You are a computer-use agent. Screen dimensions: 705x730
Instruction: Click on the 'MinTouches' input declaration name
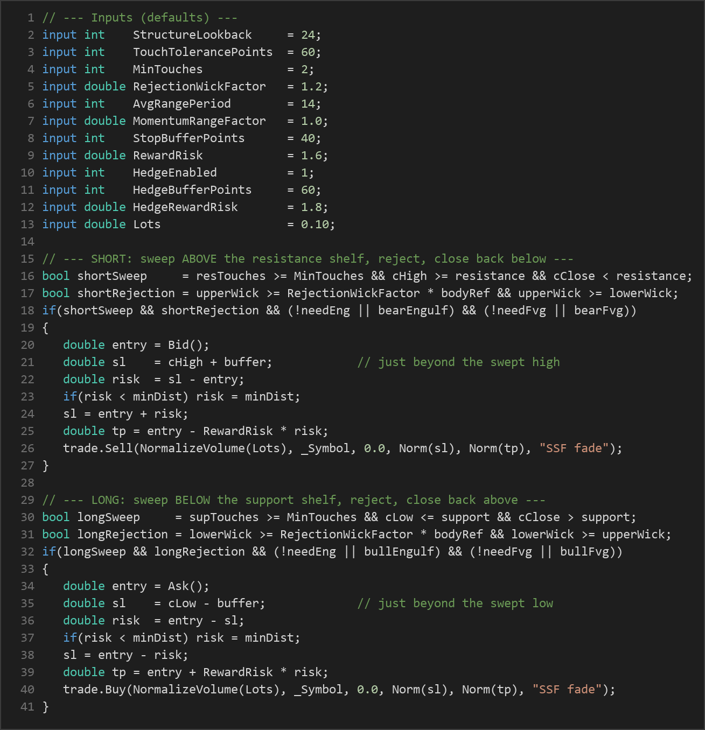pos(168,69)
